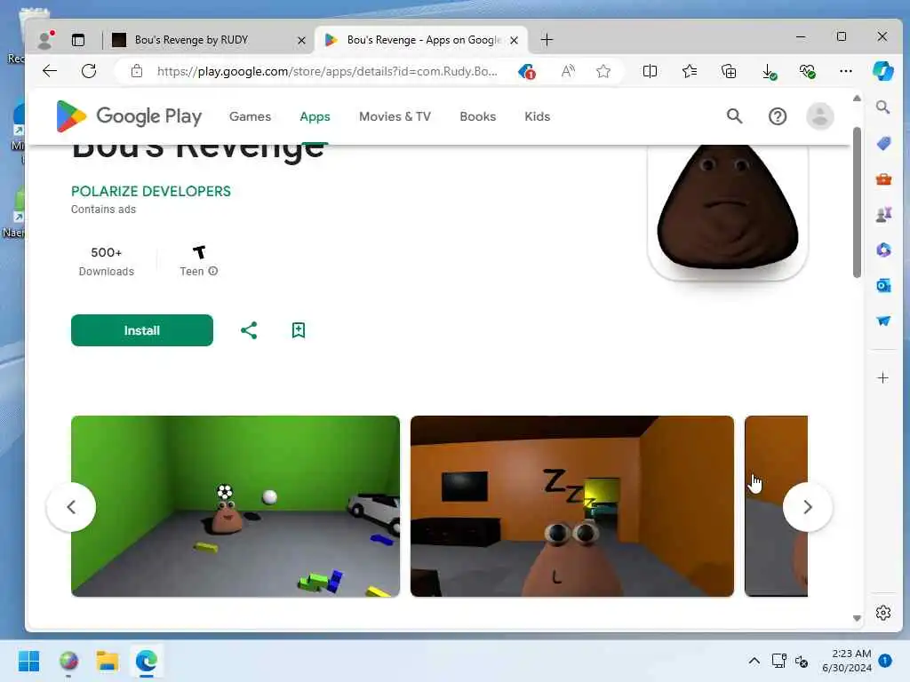Open Edge sidebar search icon
This screenshot has width=910, height=682.
coord(882,107)
